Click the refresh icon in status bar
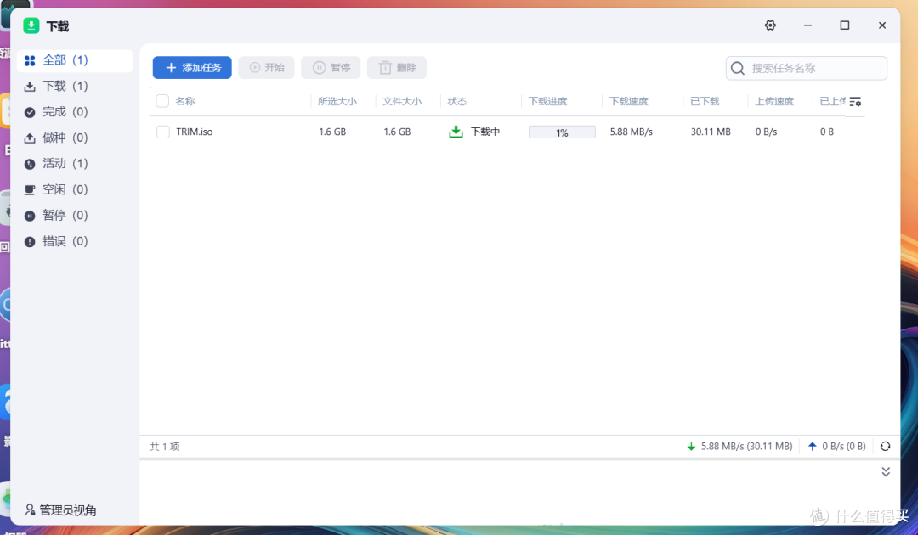Image resolution: width=918 pixels, height=535 pixels. tap(885, 446)
